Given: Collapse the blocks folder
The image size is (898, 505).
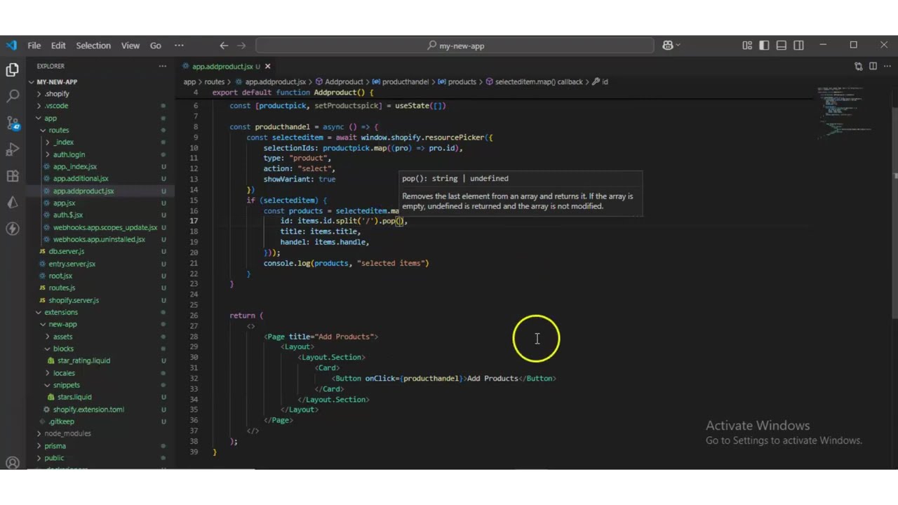Looking at the screenshot, I should point(63,349).
